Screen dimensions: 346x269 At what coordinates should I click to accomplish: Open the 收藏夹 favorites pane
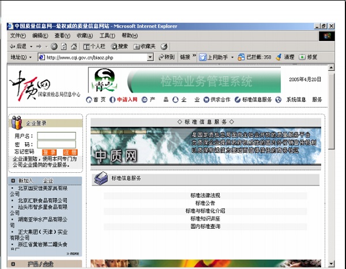[x=145, y=46]
